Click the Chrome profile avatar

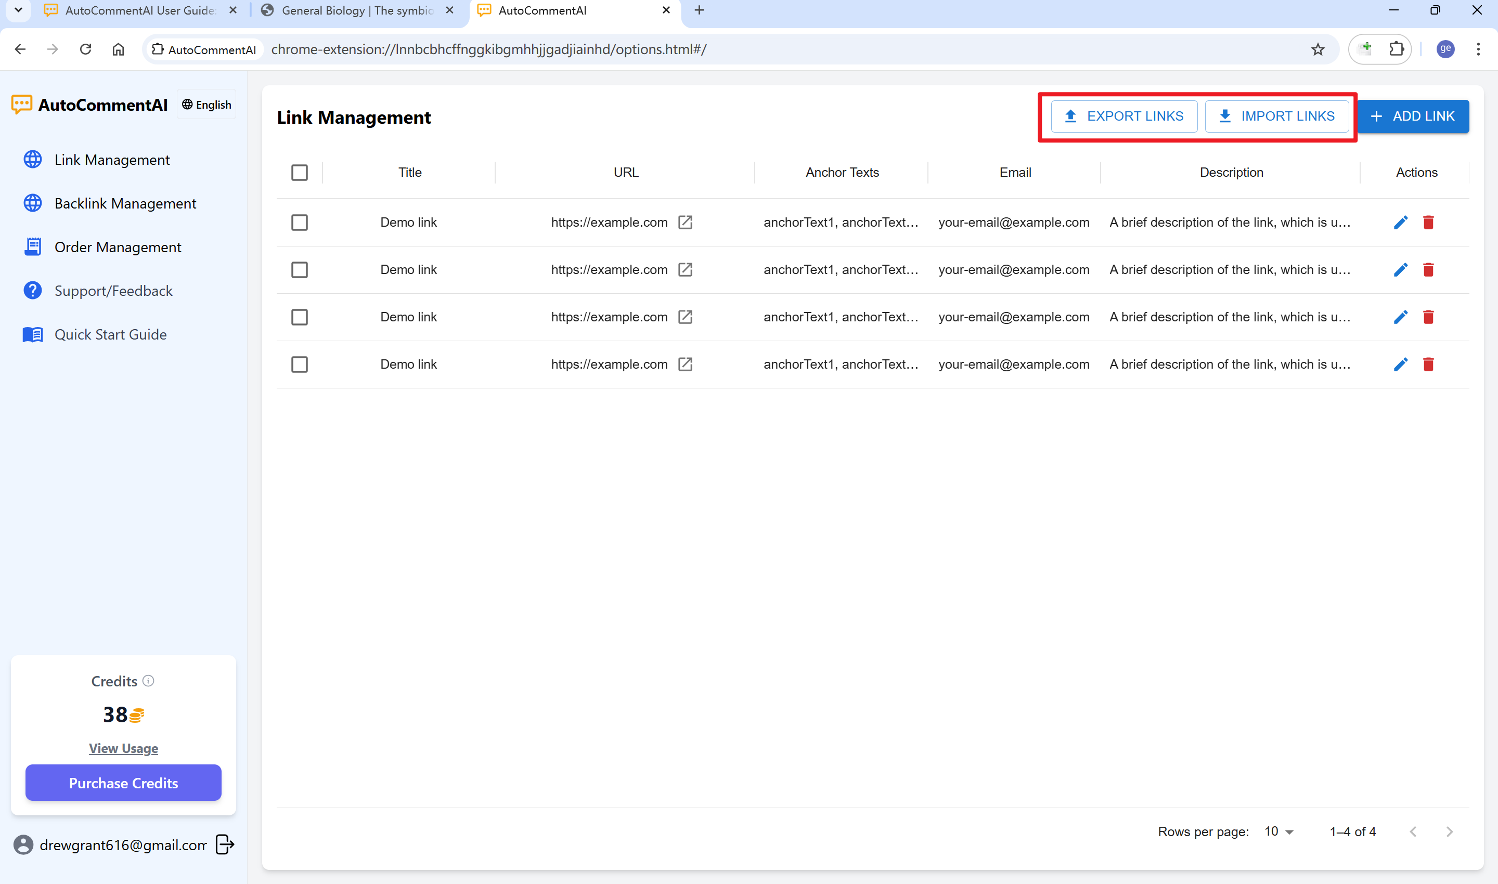1445,49
